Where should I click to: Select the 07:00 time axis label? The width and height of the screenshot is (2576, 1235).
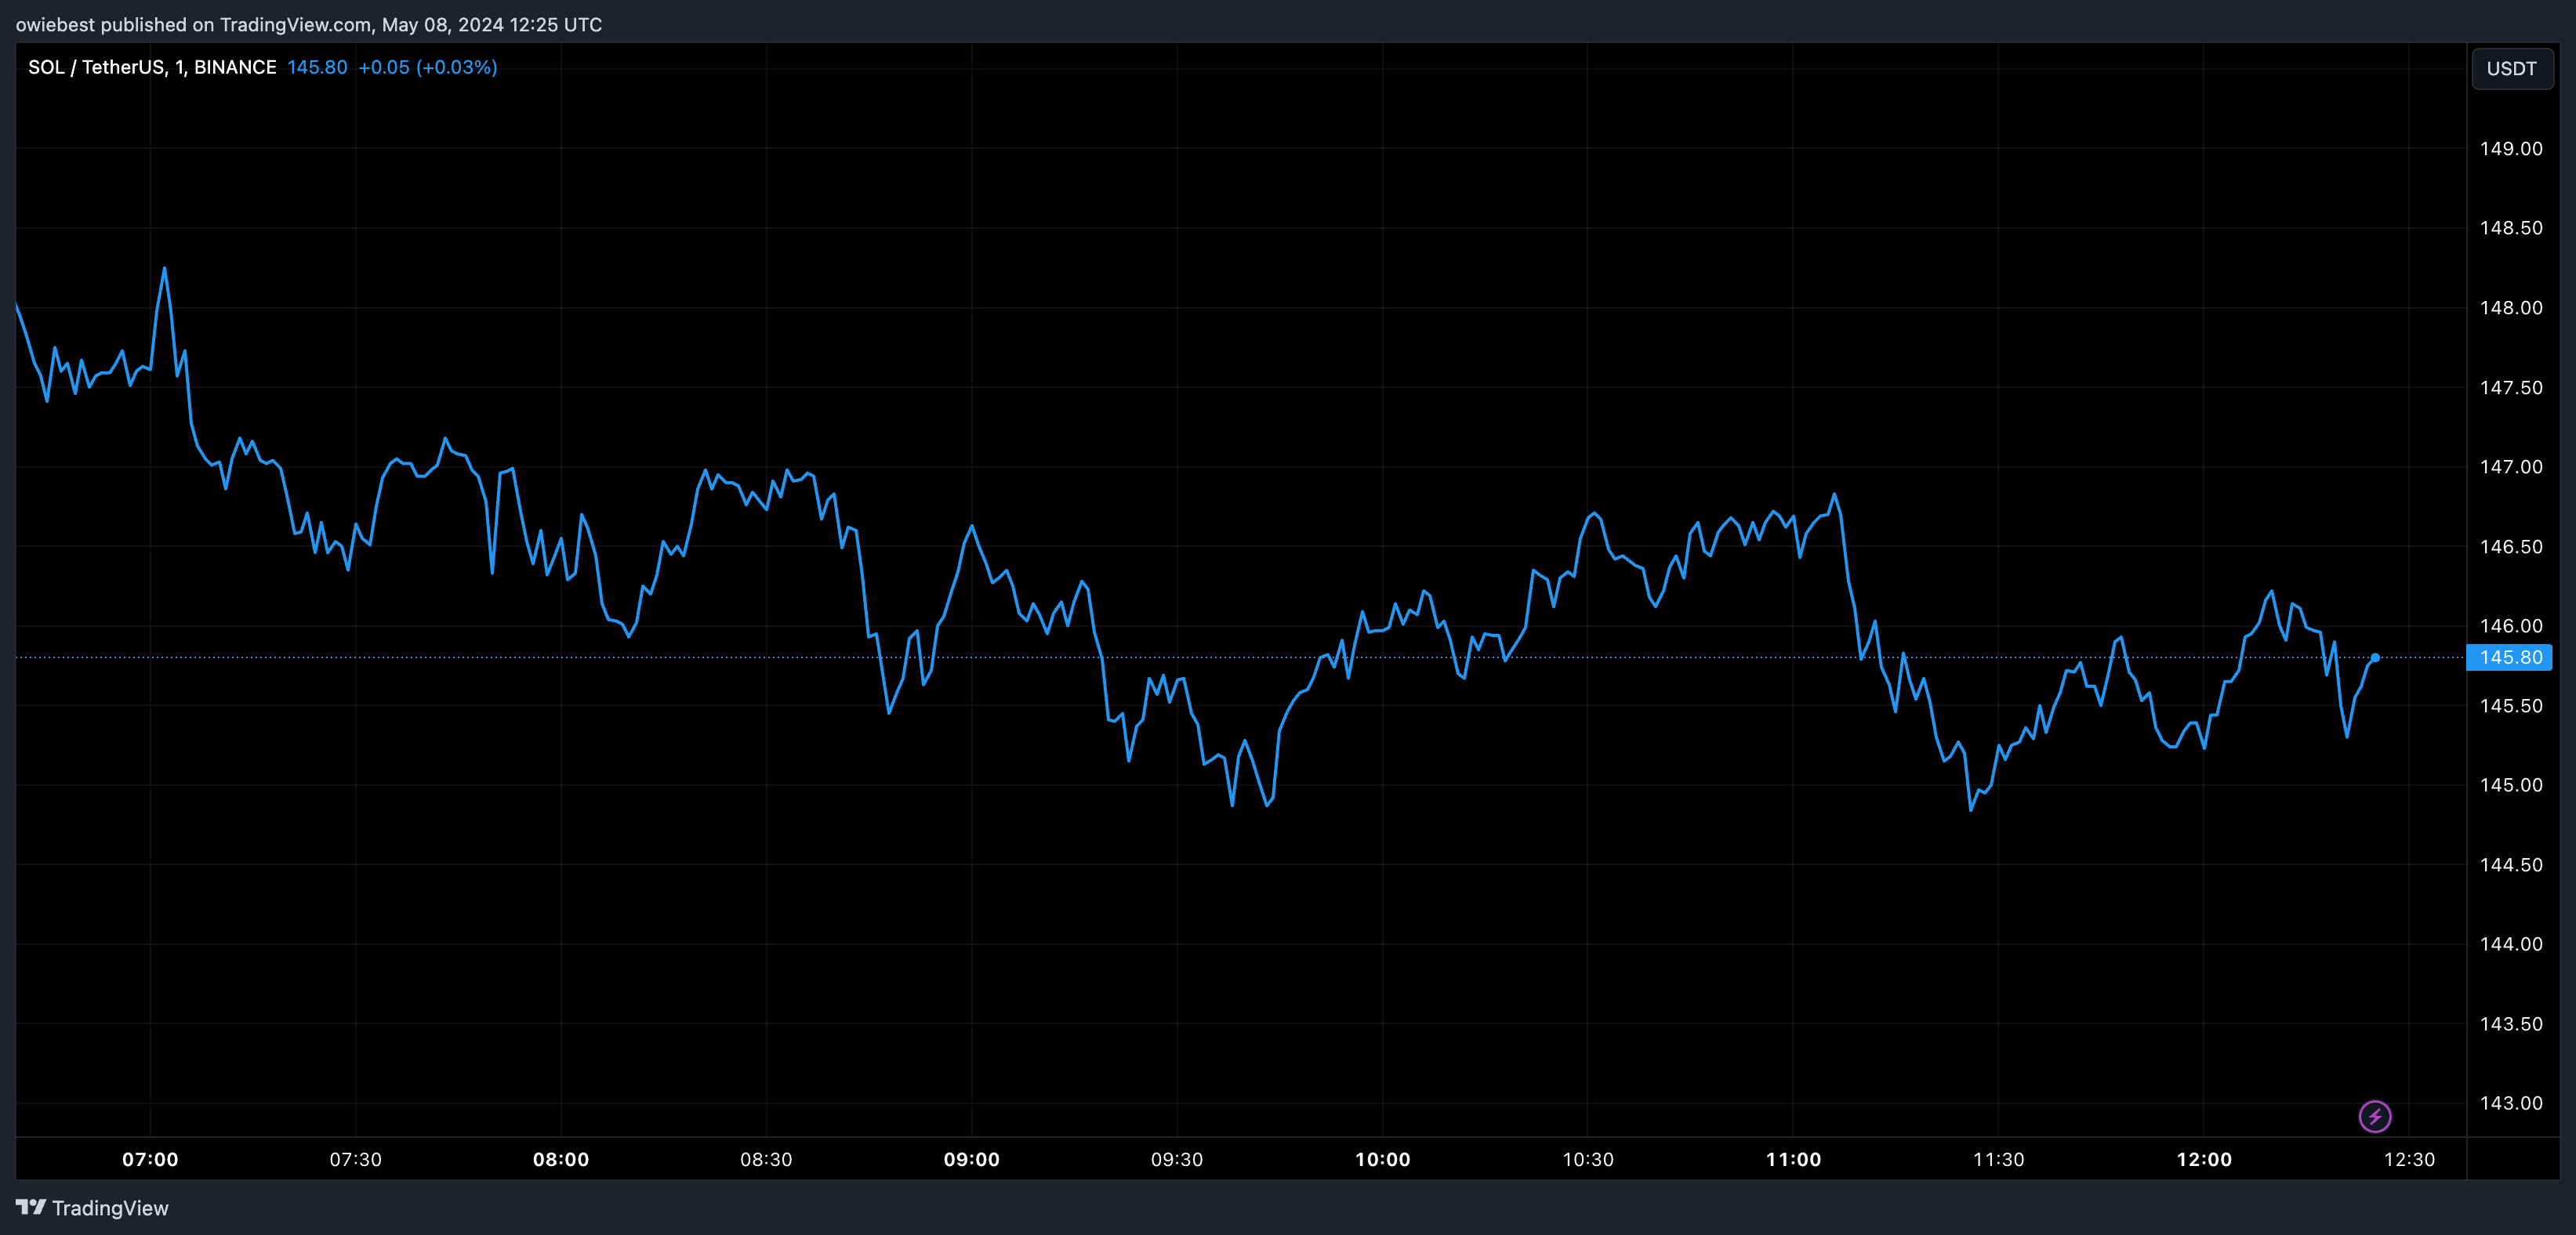click(x=150, y=1159)
